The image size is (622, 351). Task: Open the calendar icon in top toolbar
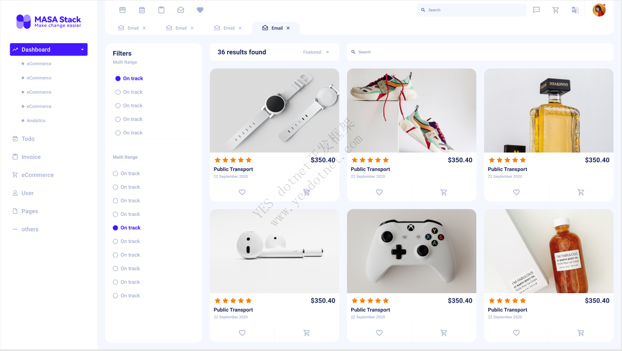[x=142, y=10]
